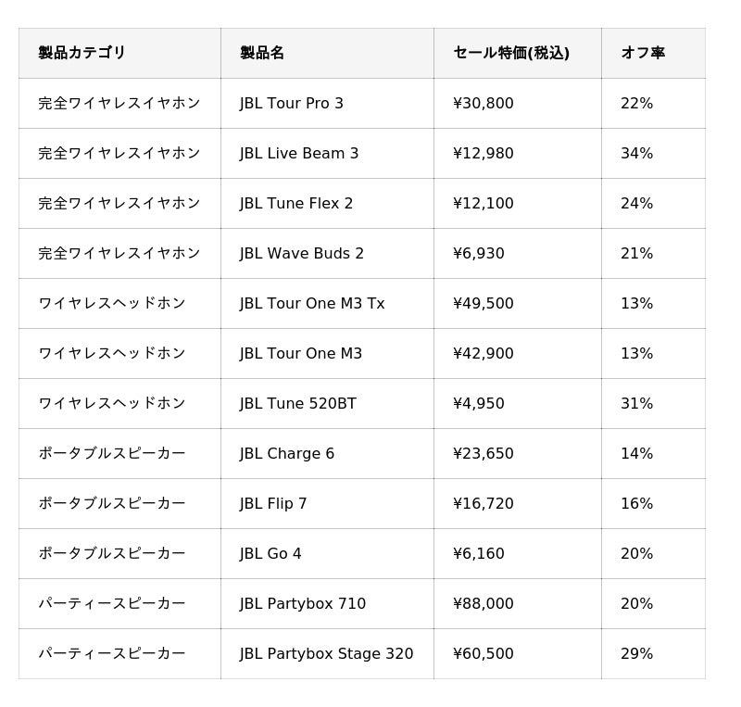741x707 pixels.
Task: Click the JBL Partybox Stage 320 cell
Action: click(x=327, y=654)
